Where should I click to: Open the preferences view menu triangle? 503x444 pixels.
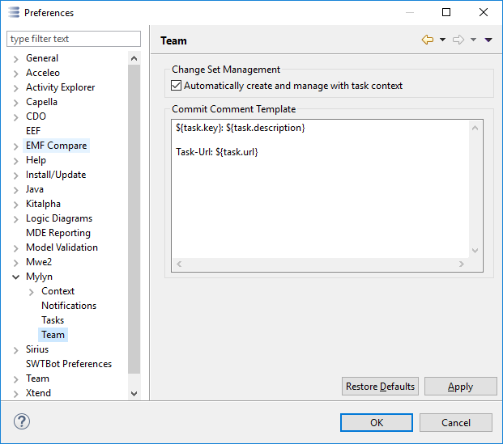pyautogui.click(x=488, y=40)
